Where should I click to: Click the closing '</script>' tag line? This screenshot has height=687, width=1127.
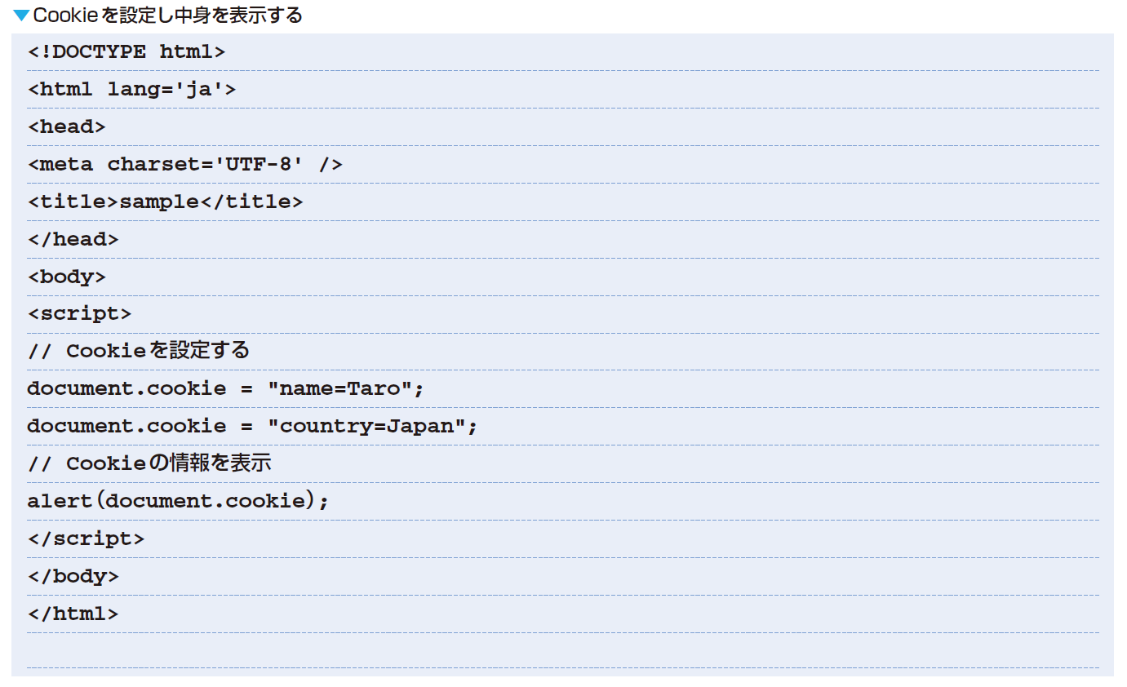87,539
